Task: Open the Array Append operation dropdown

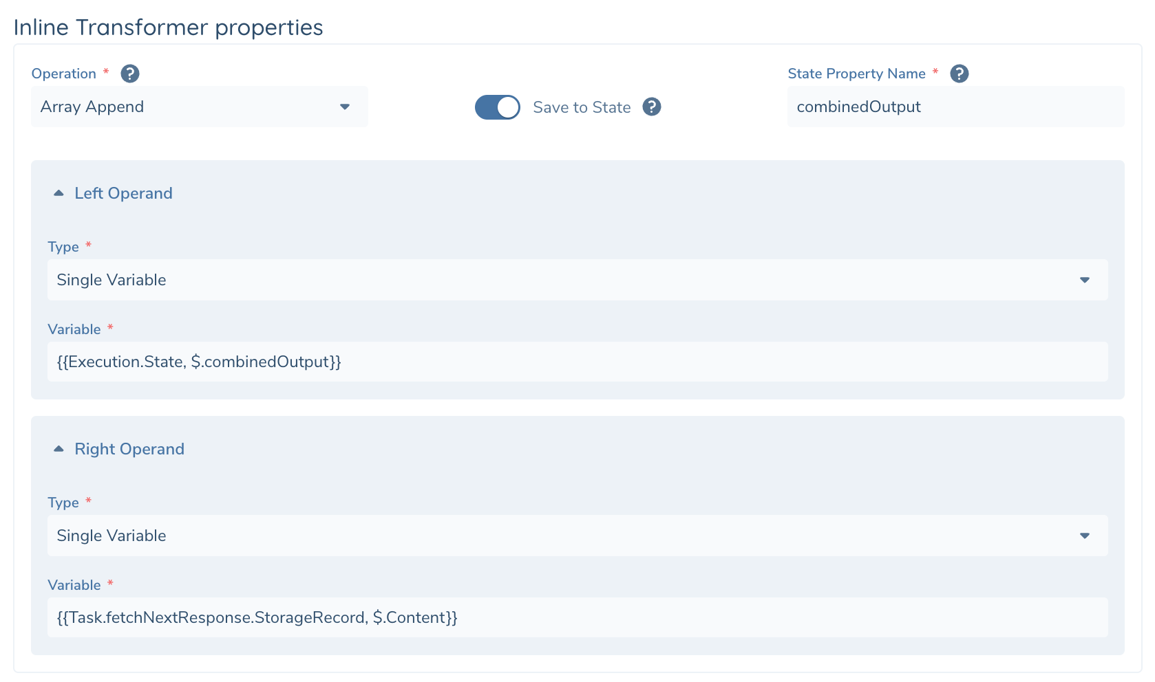Action: [198, 107]
